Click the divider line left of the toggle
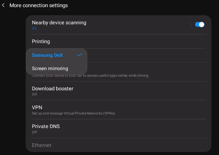 point(192,24)
